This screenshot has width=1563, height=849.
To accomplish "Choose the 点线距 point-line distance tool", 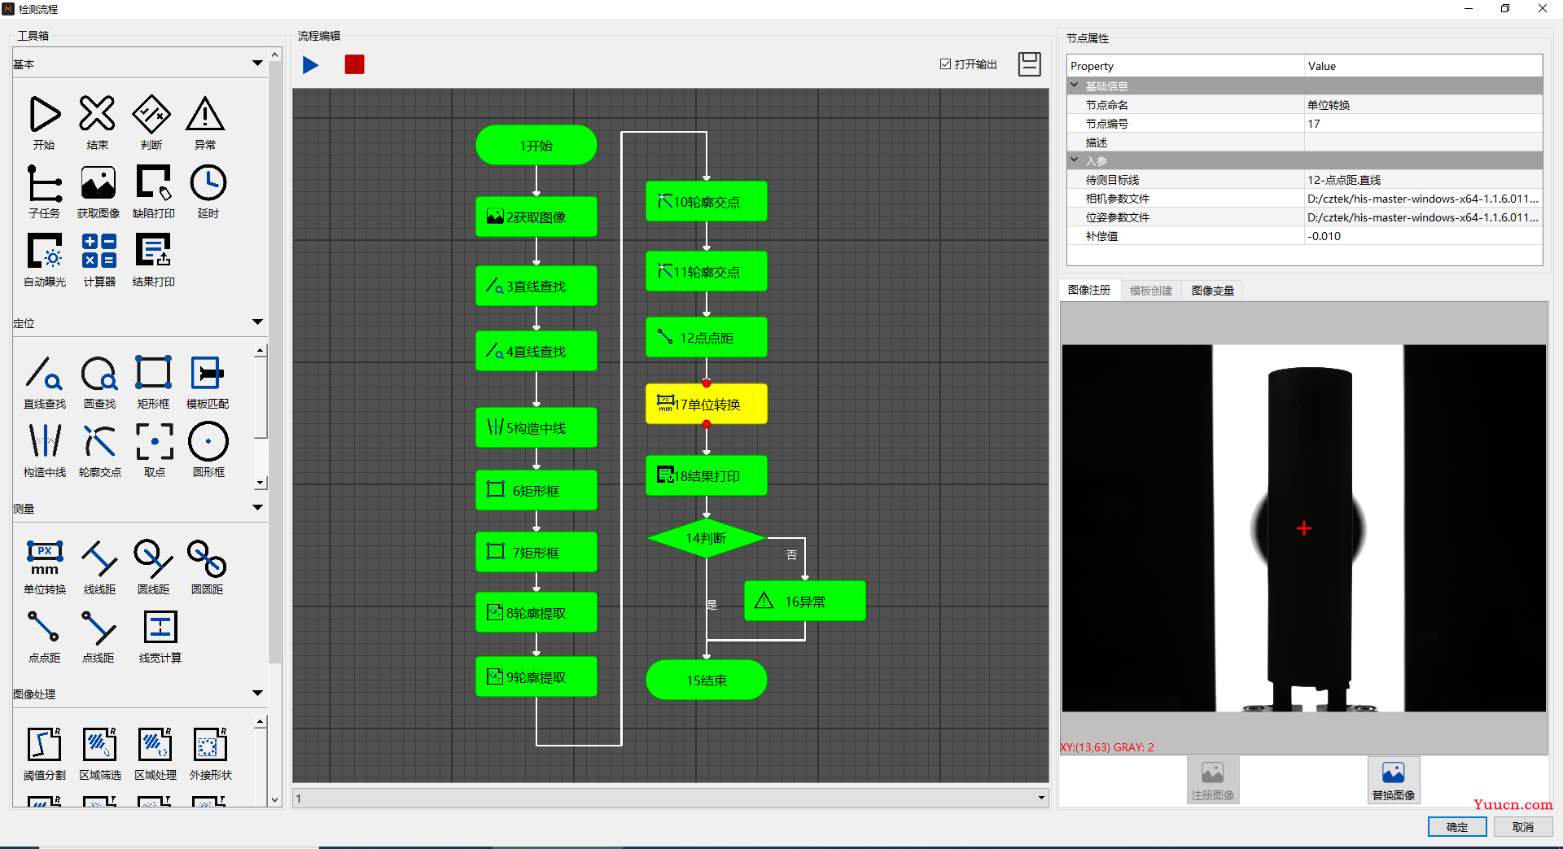I will 99,627.
